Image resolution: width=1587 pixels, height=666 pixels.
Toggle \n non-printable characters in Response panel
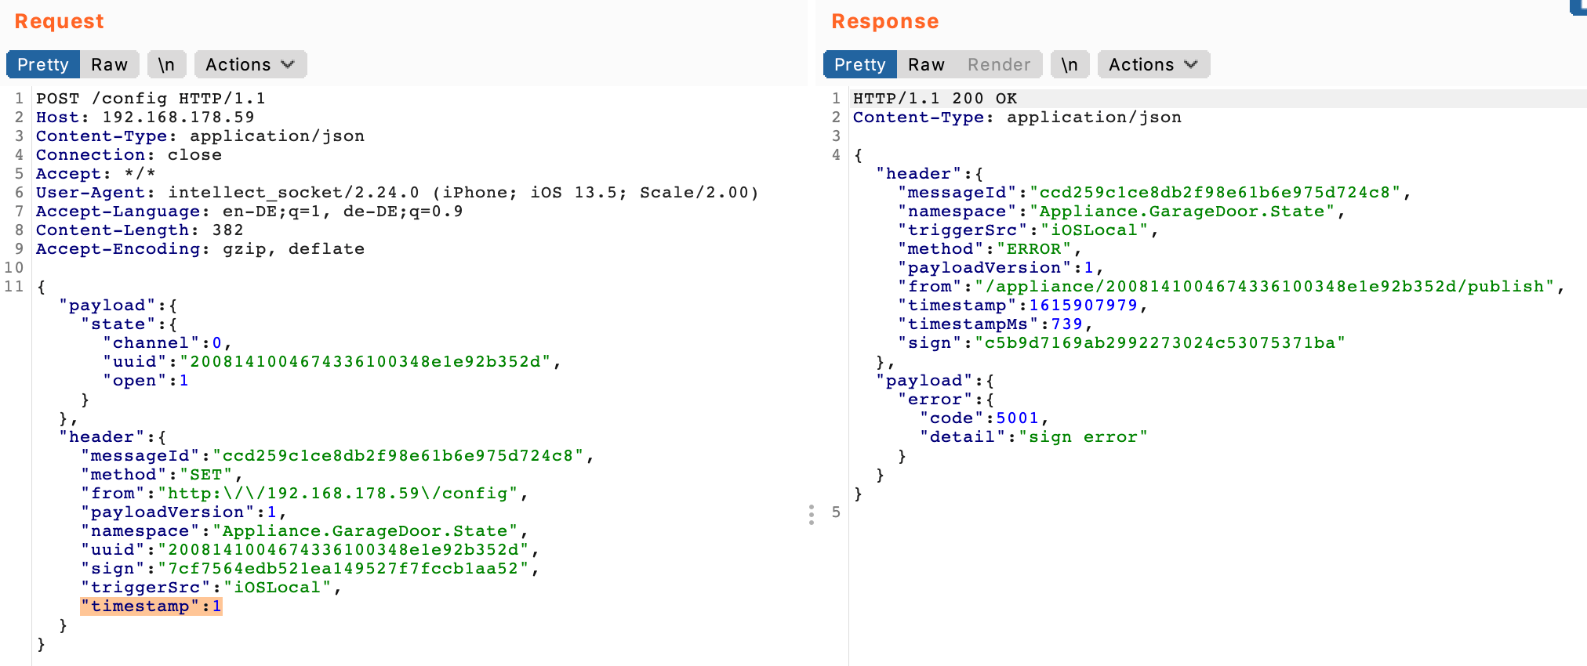(x=1069, y=64)
